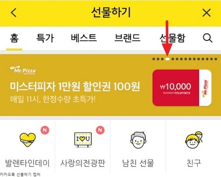Open the 친구 category icon
The image size is (221, 177).
(194, 140)
